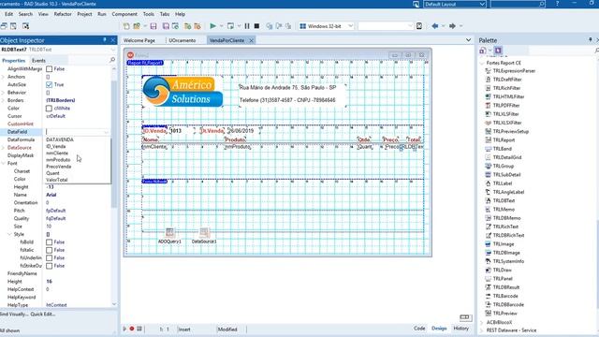This screenshot has width=599, height=337.
Task: Select TRLPDFFilter in the palette
Action: pyautogui.click(x=505, y=105)
